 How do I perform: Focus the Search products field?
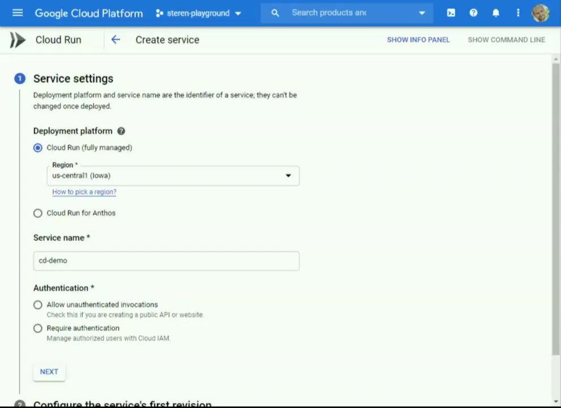click(x=346, y=13)
